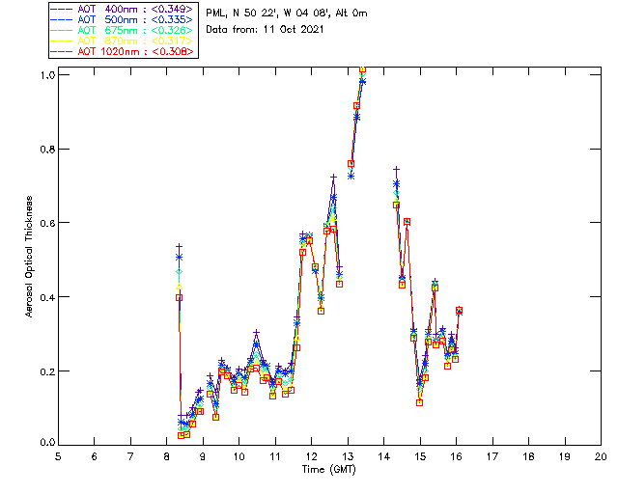
Task: Click the 'AOT 870nm : <0.317>' legend entry
Action: (123, 41)
